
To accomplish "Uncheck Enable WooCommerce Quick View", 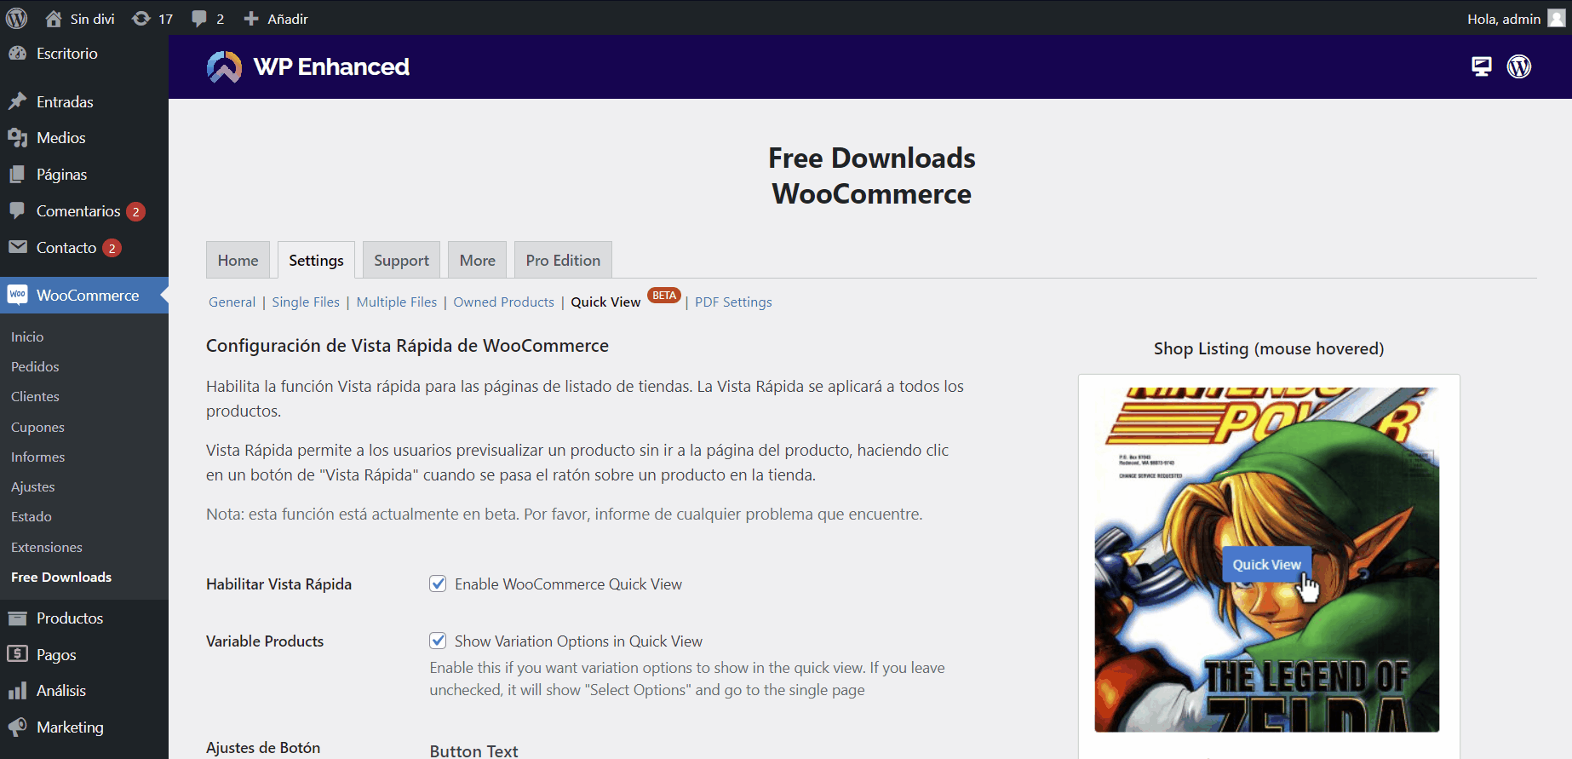I will coord(438,584).
